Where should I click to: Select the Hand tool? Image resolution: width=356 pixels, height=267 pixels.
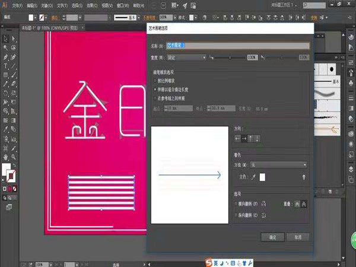(x=5, y=157)
